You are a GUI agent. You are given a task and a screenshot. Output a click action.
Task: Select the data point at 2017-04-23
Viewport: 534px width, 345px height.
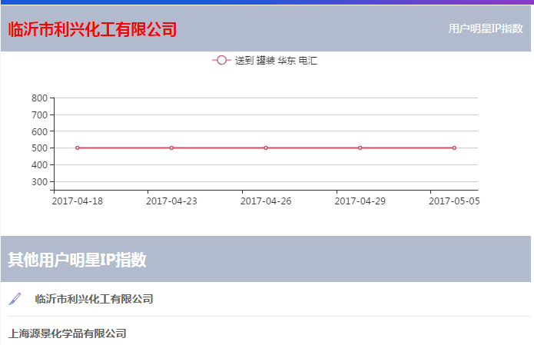tap(171, 148)
